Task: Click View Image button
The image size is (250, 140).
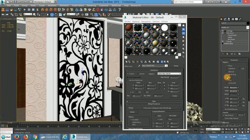Action: point(173,116)
